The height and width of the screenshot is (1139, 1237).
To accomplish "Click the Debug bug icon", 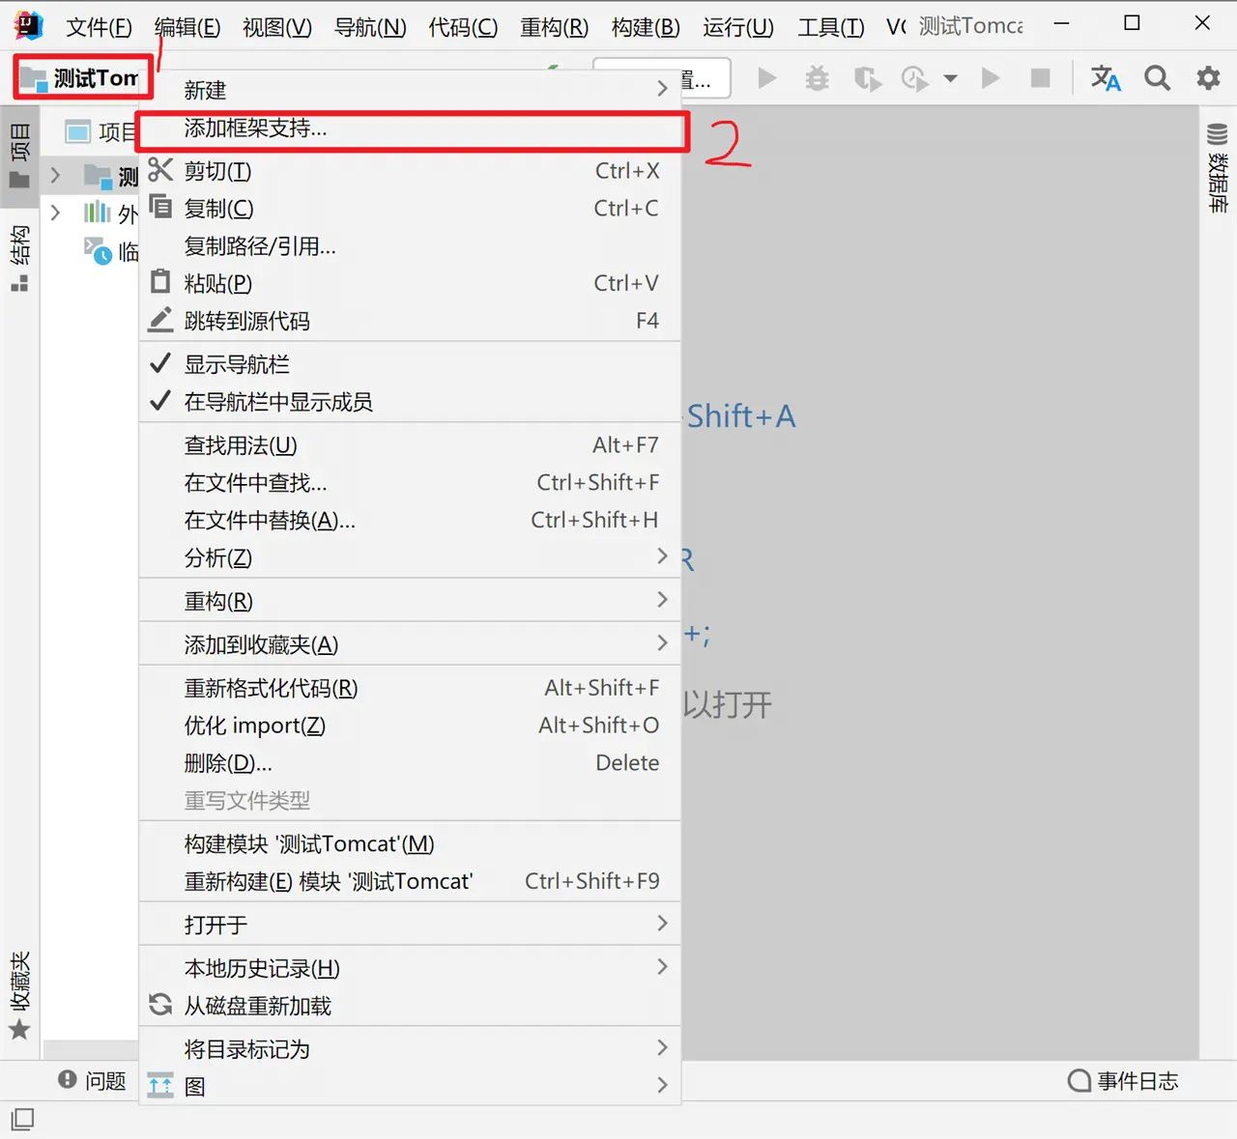I will [x=817, y=78].
